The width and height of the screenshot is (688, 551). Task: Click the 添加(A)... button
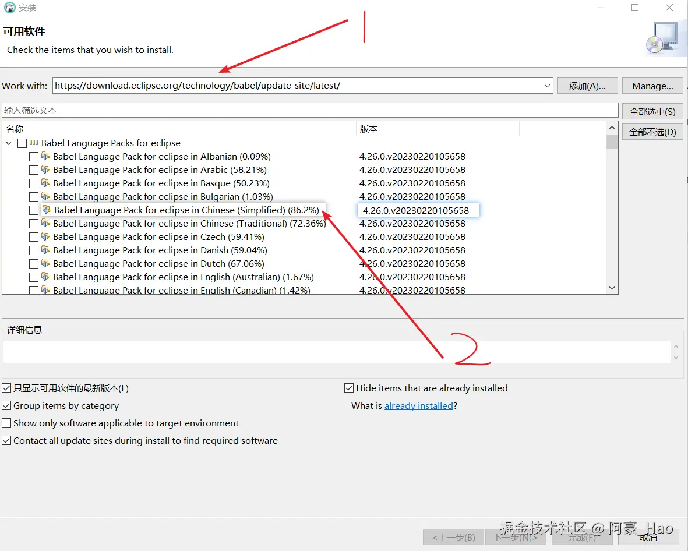pos(587,86)
